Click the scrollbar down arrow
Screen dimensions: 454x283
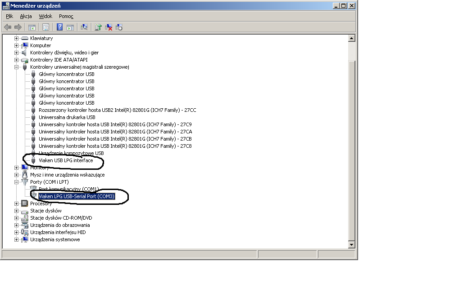tap(351, 244)
